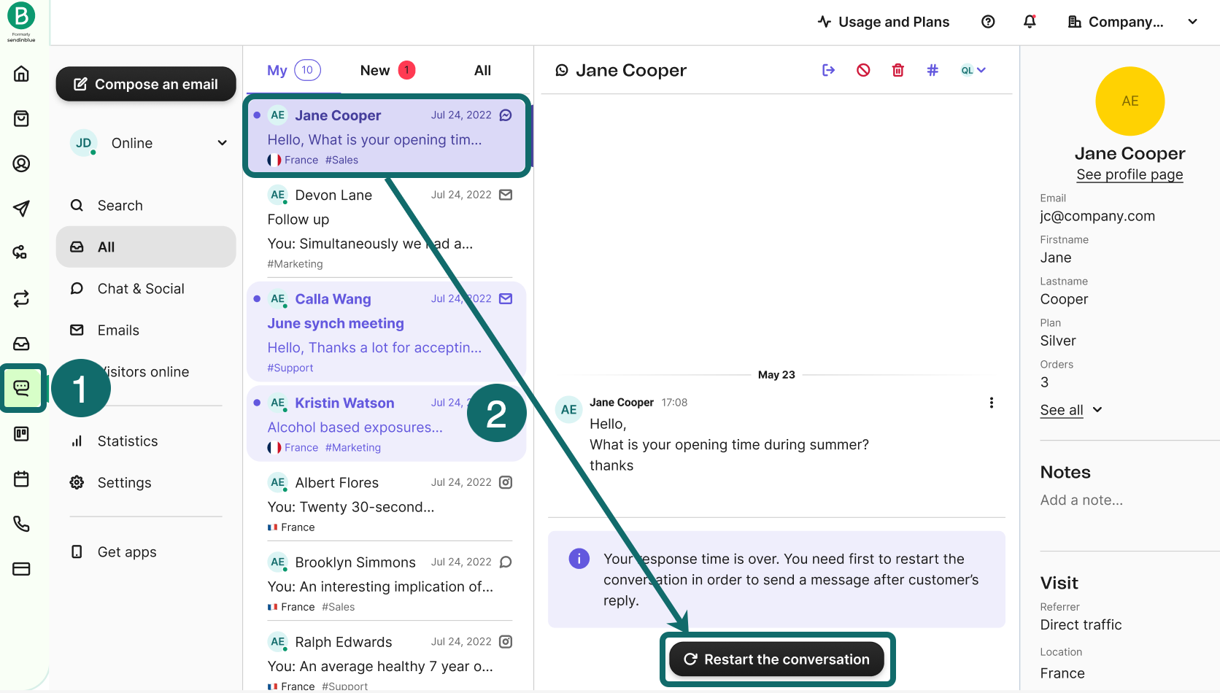Click the hashtag tag icon in conversation header

tap(932, 70)
